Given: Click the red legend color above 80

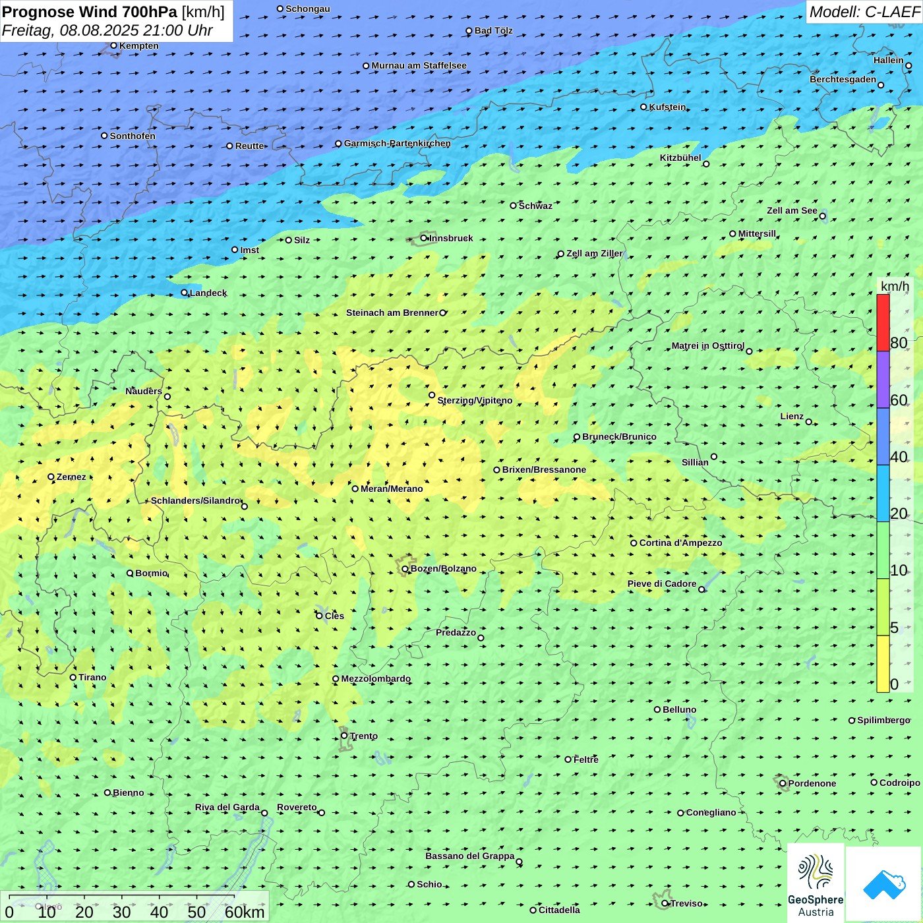Looking at the screenshot, I should pos(883,322).
